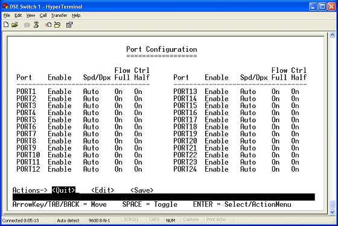The image size is (338, 226).
Task: Click the PORT12 row label
Action: 28,169
